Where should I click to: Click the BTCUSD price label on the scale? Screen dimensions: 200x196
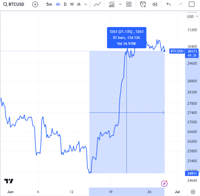pyautogui.click(x=177, y=51)
